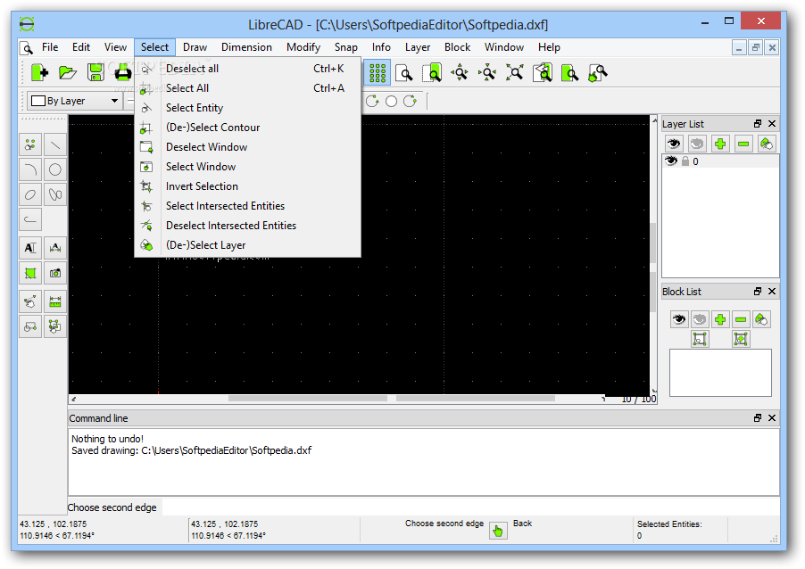Choose (De-)Select Layer menu entry
The image size is (805, 569).
[247, 245]
